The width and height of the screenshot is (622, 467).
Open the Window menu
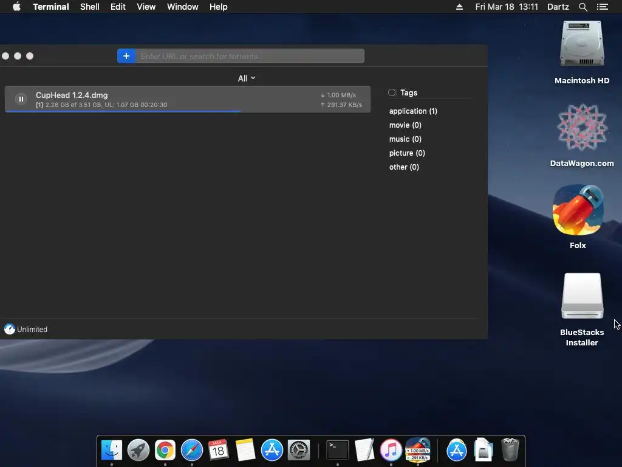pyautogui.click(x=182, y=7)
